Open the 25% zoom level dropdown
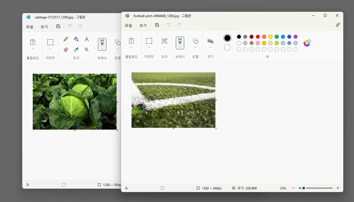The width and height of the screenshot is (354, 202). click(x=283, y=188)
